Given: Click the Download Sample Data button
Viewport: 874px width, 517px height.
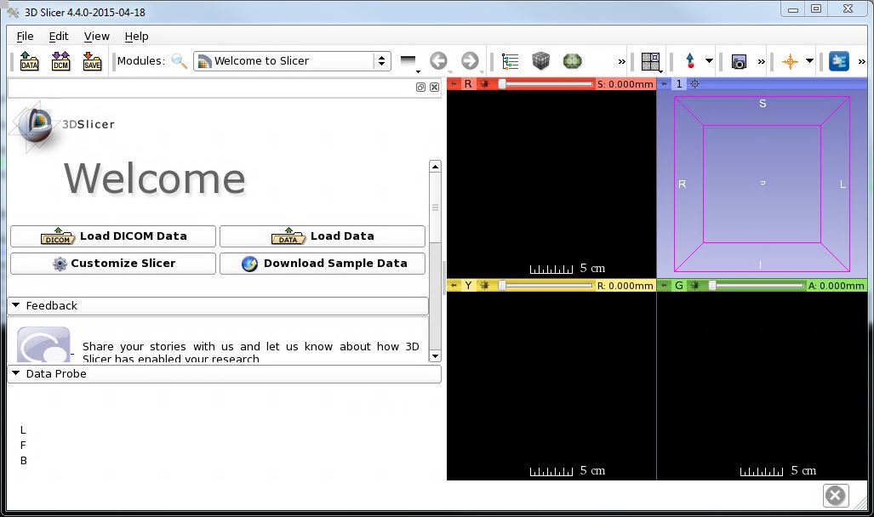Looking at the screenshot, I should pyautogui.click(x=323, y=264).
